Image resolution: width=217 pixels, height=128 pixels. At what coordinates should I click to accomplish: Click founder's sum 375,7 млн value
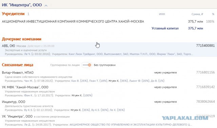click(x=195, y=22)
